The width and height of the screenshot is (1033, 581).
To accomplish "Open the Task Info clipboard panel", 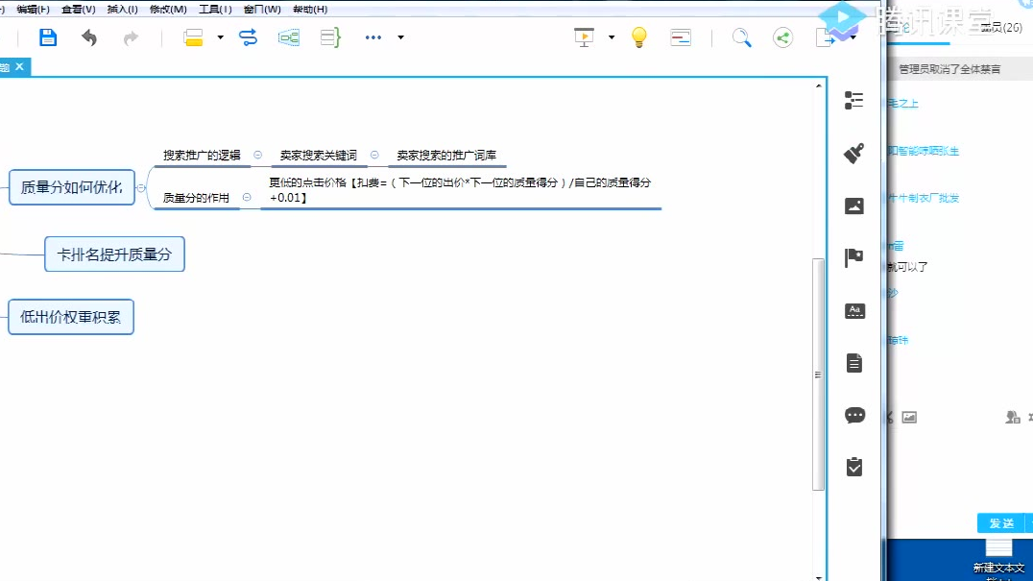I will coord(853,467).
